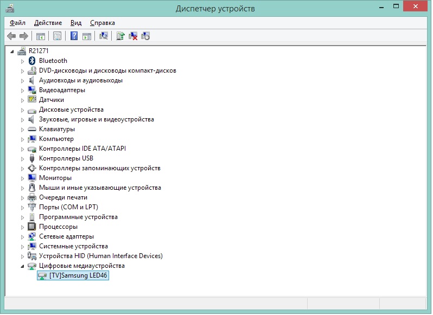The image size is (433, 315).
Task: Open the blue Help toolbar icon
Action: (74, 36)
